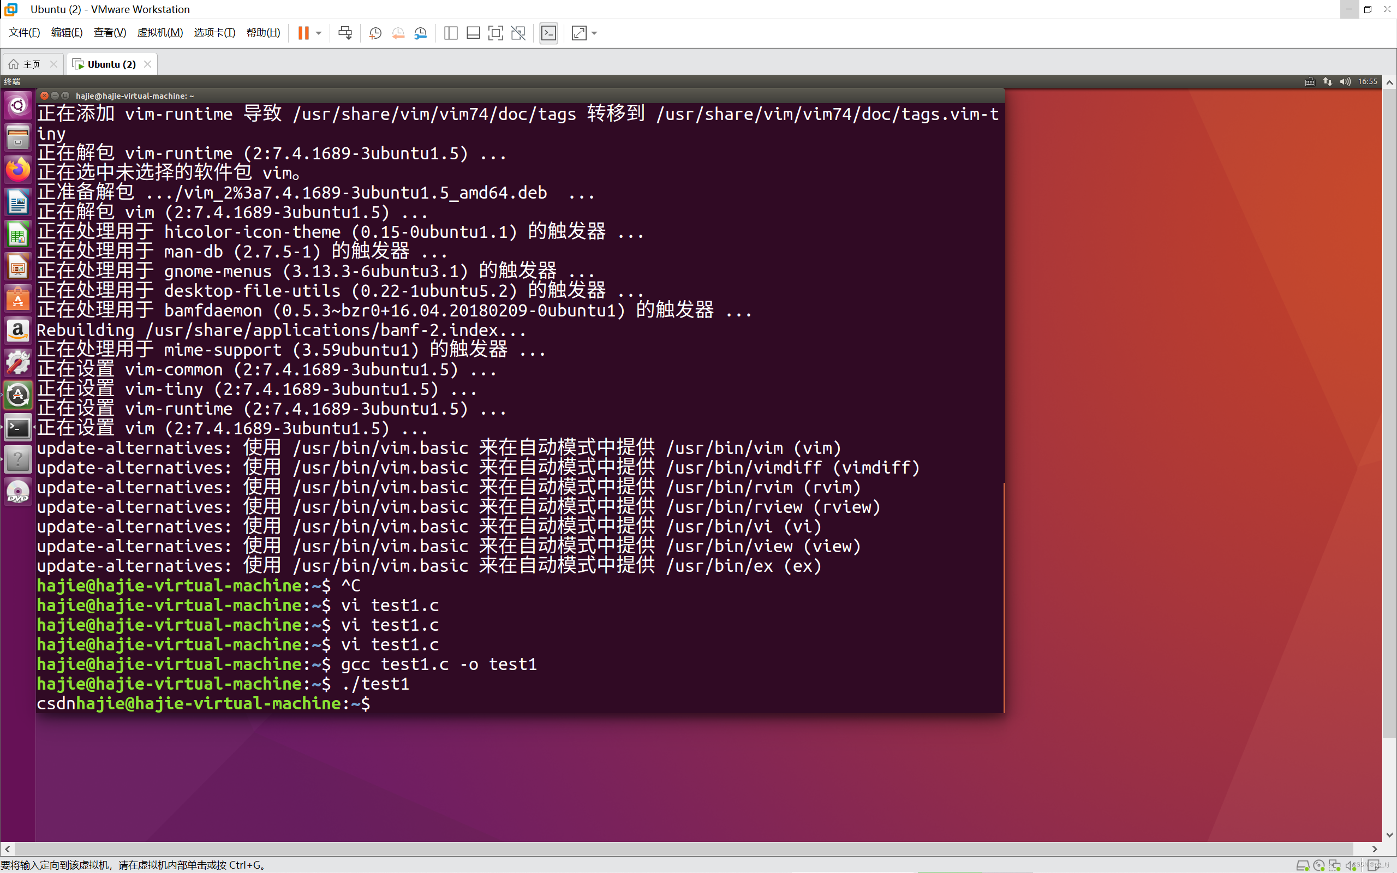
Task: Open Software Updater from the dock
Action: pos(18,396)
